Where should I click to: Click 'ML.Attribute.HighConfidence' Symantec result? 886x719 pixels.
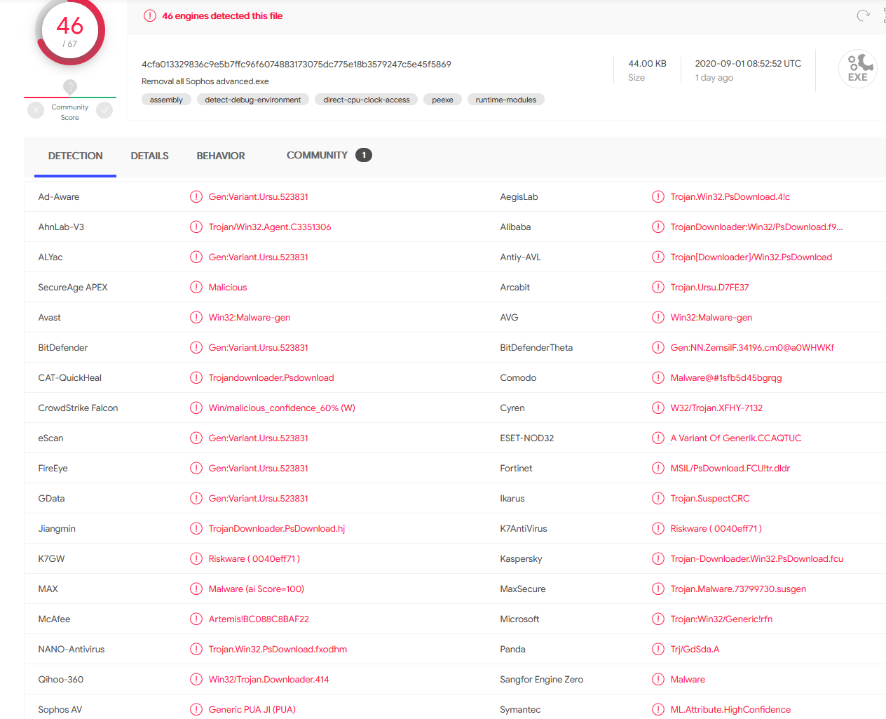[x=730, y=709]
